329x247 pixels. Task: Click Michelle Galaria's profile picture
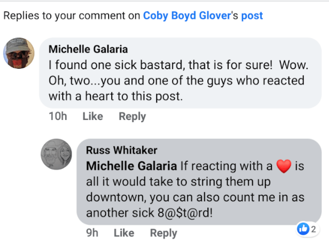[x=19, y=53]
